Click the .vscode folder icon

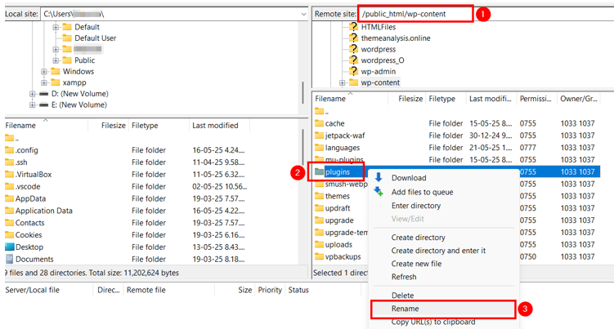tap(9, 187)
